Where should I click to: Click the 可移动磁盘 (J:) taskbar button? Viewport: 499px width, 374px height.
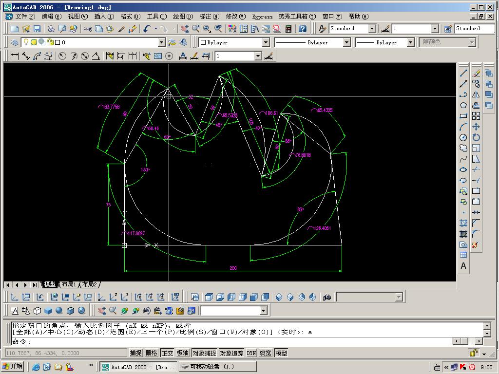click(217, 367)
